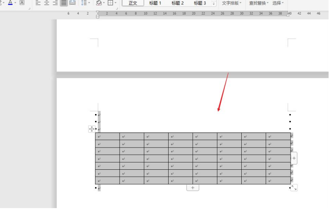Click the borders grid icon

pos(111,3)
